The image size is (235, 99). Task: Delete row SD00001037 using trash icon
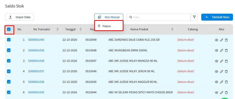pos(226,71)
